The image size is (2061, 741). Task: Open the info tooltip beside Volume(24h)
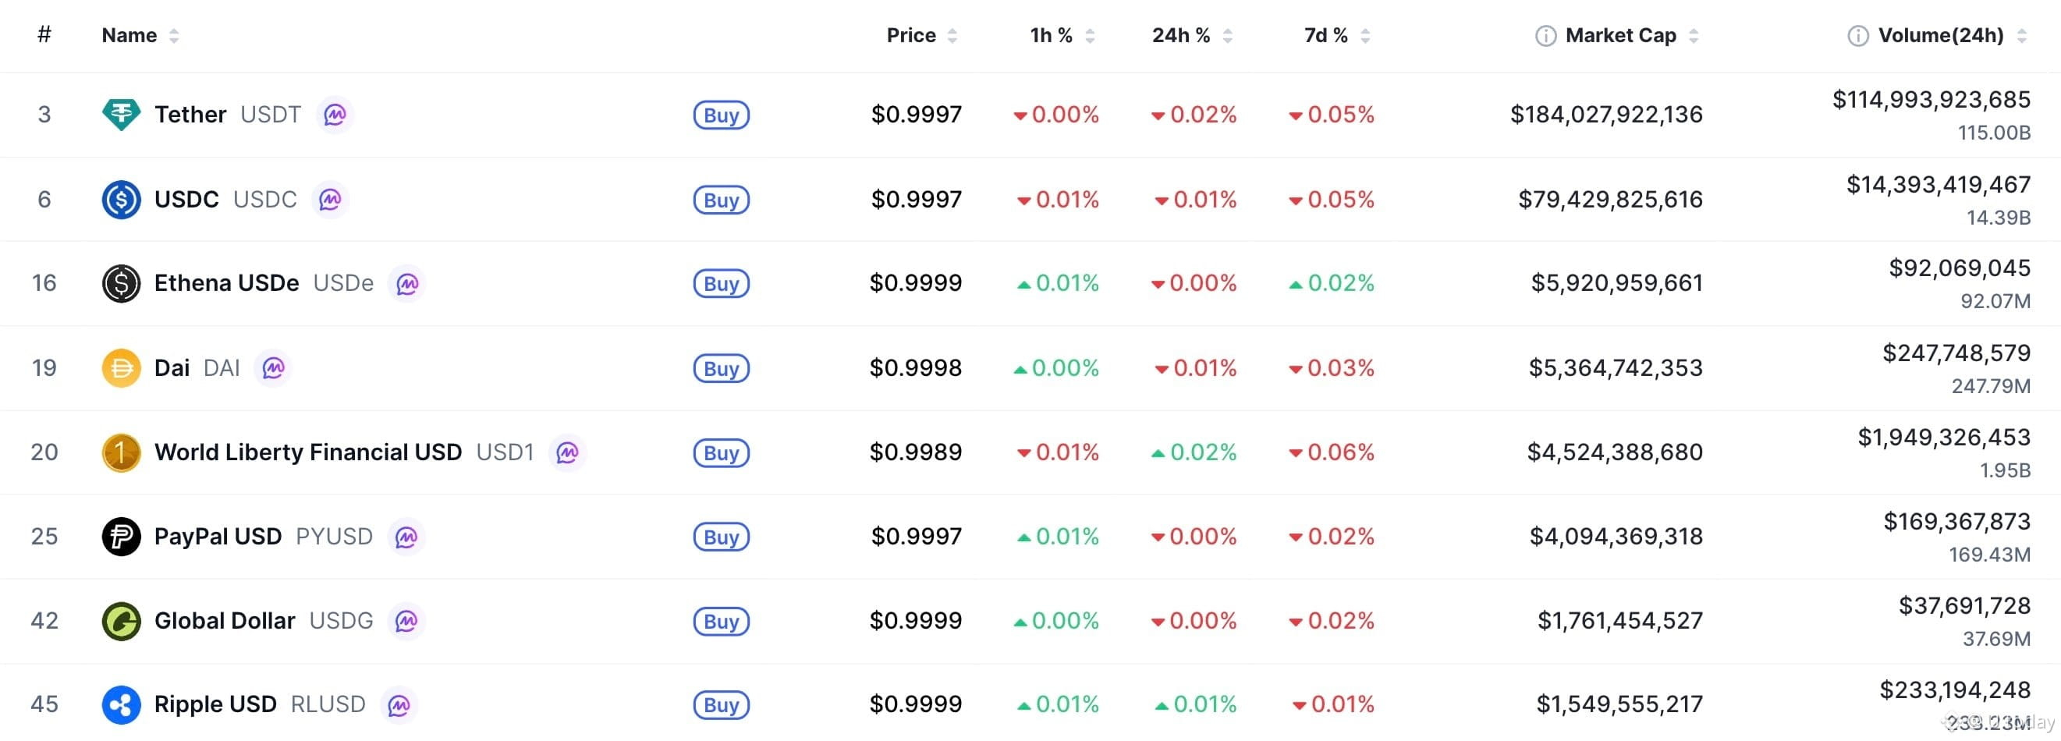pyautogui.click(x=1857, y=34)
